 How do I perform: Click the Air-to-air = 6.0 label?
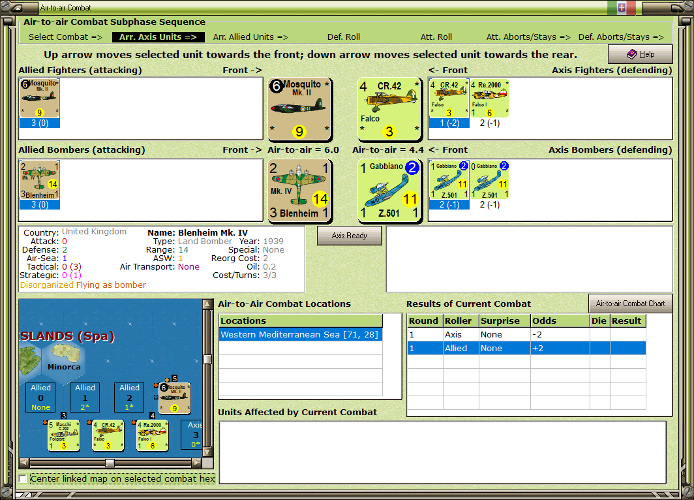click(x=303, y=150)
